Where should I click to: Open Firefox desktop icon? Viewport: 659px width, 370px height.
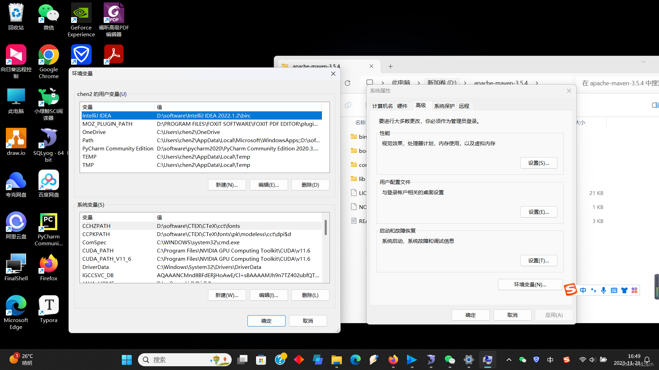coord(48,267)
